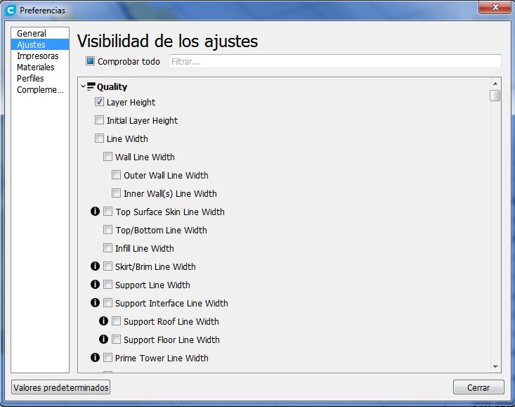
Task: Collapse the Quality category chevron
Action: [83, 86]
